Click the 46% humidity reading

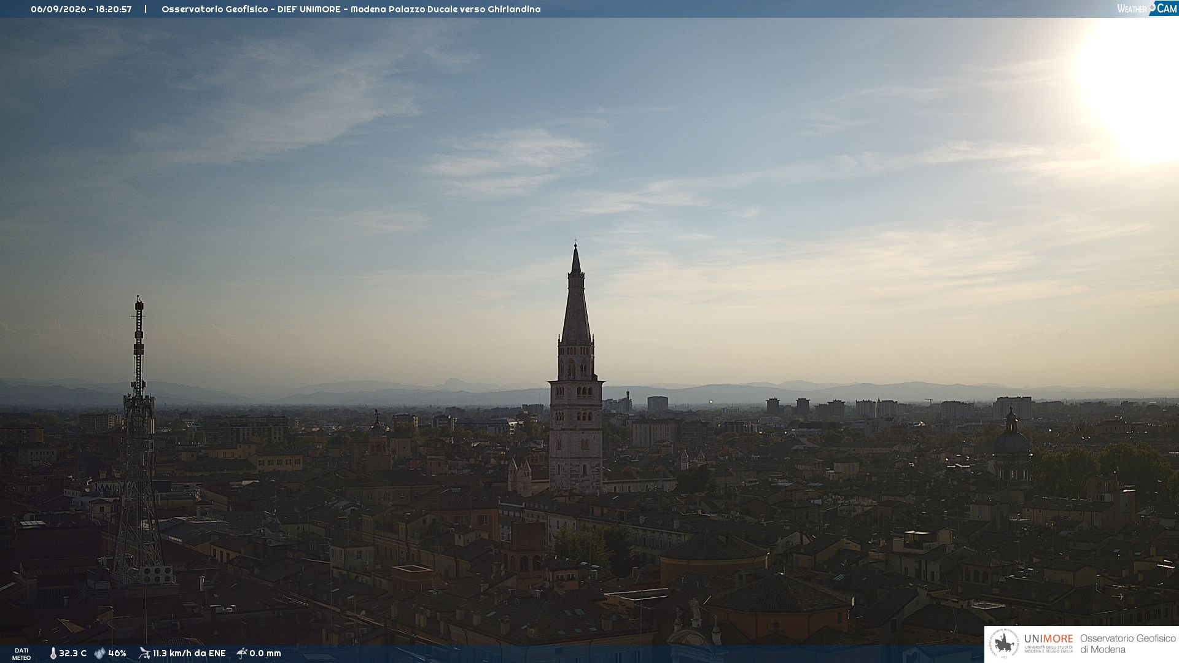pos(117,653)
